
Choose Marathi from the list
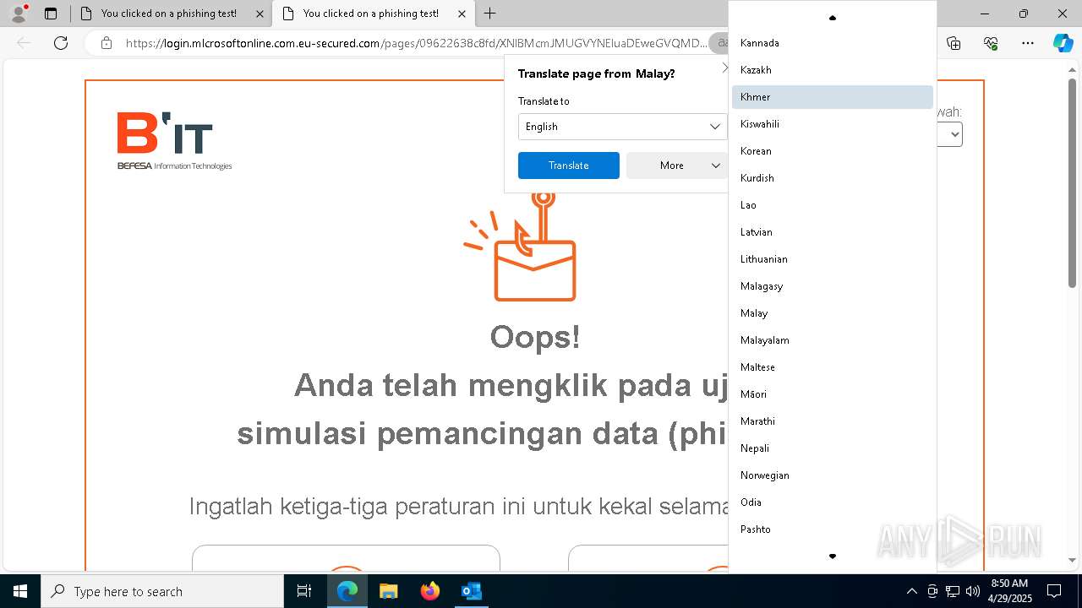(833, 421)
